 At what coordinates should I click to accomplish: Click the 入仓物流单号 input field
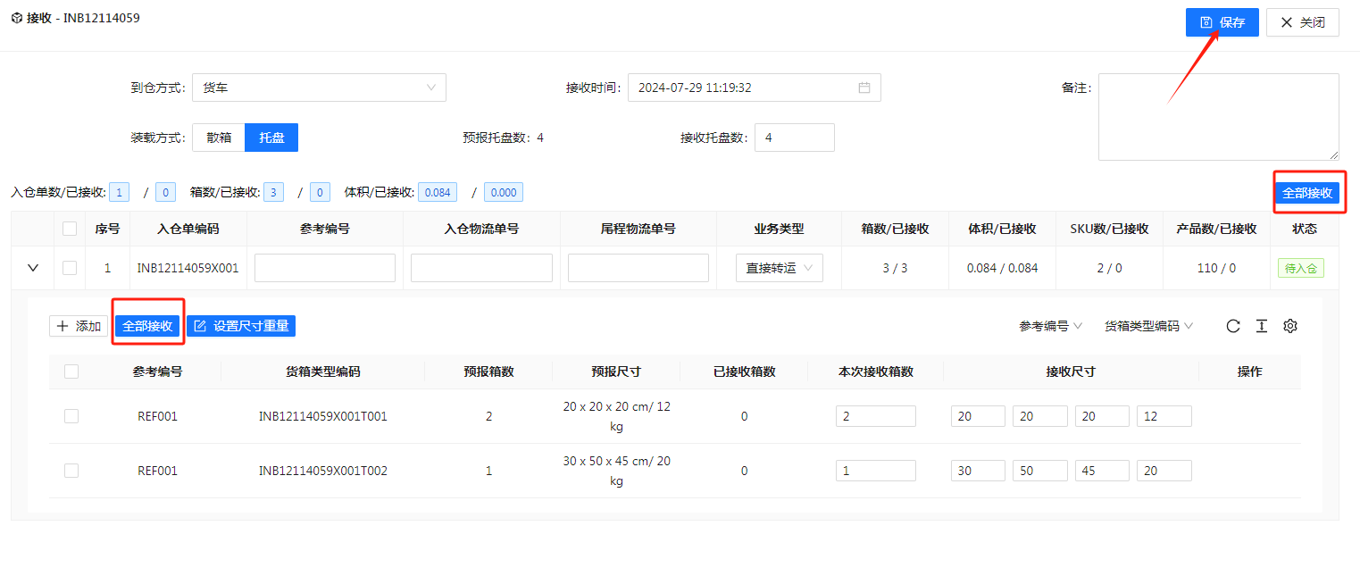[x=481, y=268]
